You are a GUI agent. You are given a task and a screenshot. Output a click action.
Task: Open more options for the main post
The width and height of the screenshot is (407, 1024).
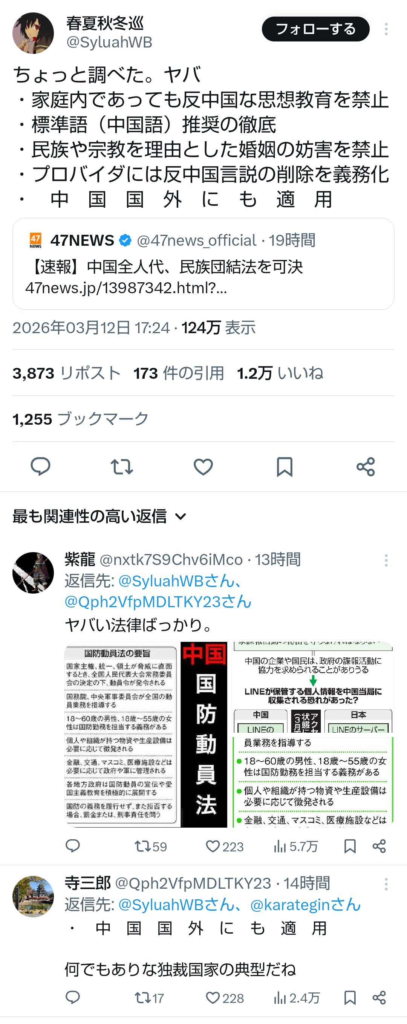tap(386, 29)
